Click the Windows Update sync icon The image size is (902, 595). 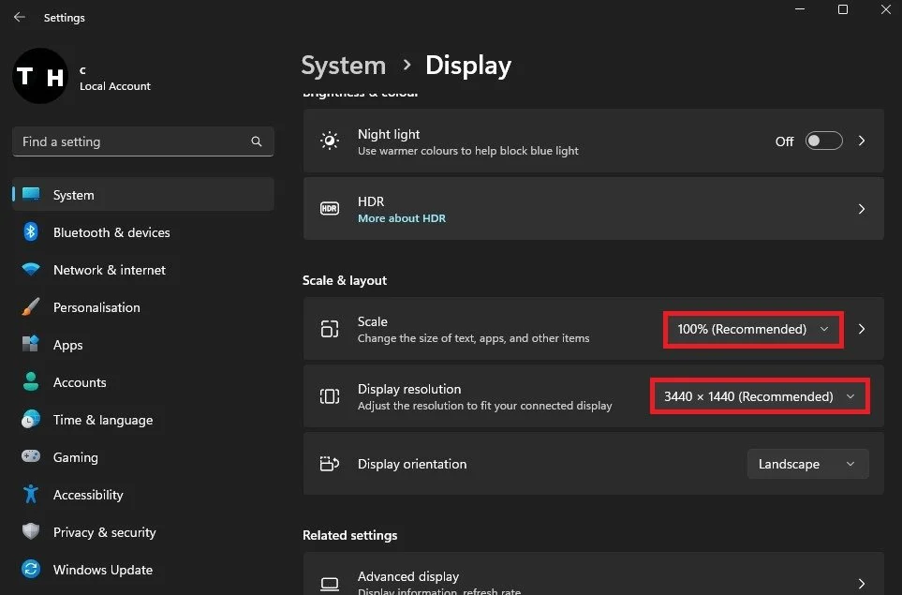[x=31, y=569]
